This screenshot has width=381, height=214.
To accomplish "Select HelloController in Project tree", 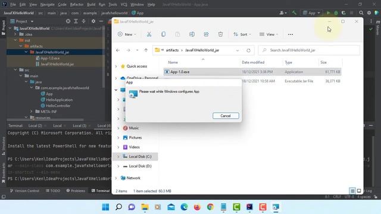I will pyautogui.click(x=58, y=106).
